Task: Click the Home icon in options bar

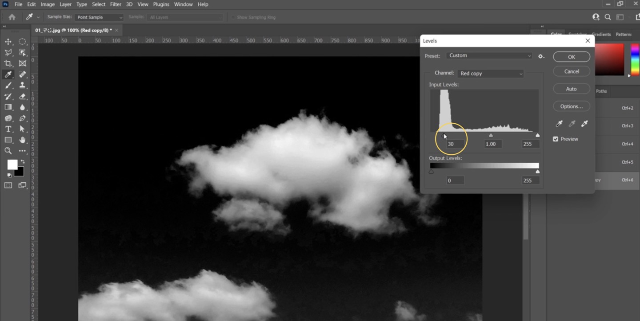Action: [12, 17]
